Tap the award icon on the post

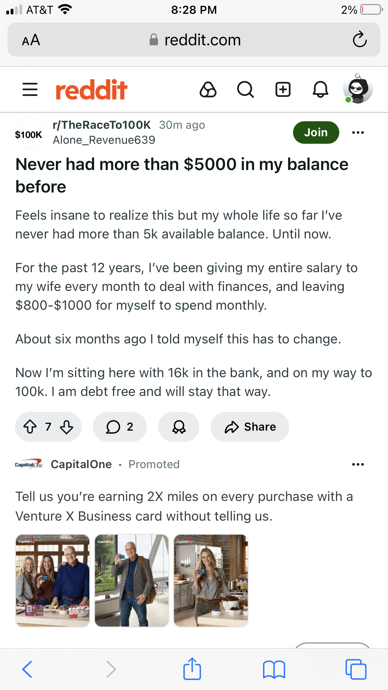tap(179, 427)
